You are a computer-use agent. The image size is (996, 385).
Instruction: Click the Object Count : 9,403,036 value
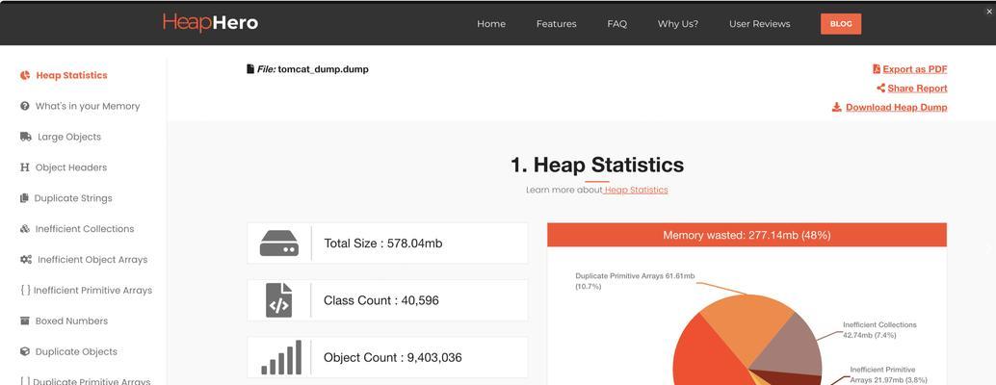pos(393,357)
